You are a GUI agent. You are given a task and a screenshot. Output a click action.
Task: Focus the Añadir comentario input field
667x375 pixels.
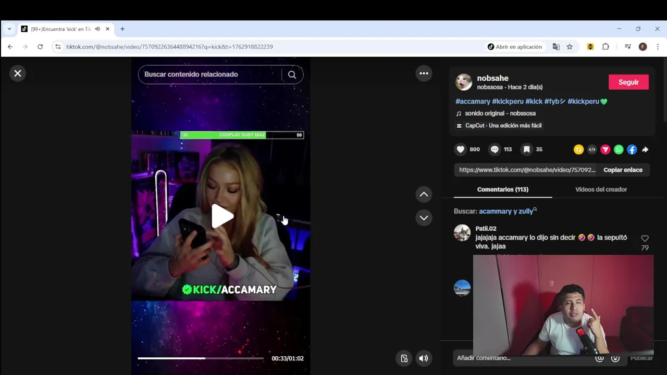524,358
